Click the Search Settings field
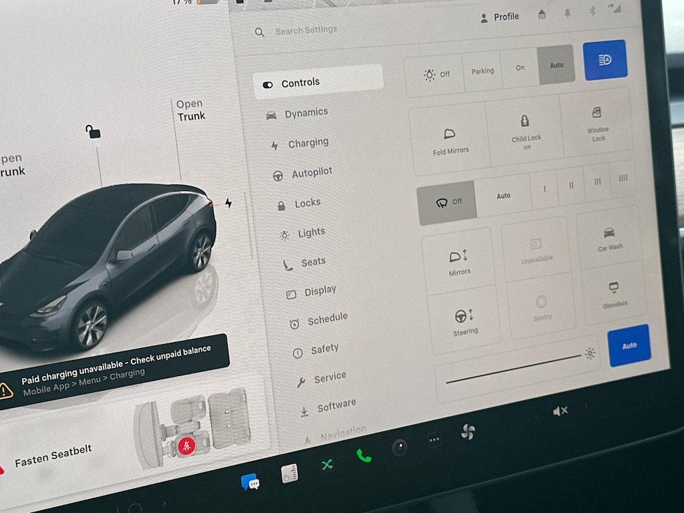The image size is (684, 513). click(x=306, y=31)
